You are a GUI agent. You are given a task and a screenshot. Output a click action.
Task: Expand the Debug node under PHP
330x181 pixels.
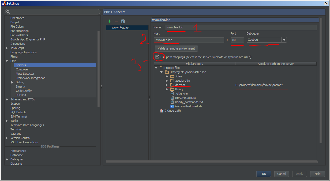[12, 82]
